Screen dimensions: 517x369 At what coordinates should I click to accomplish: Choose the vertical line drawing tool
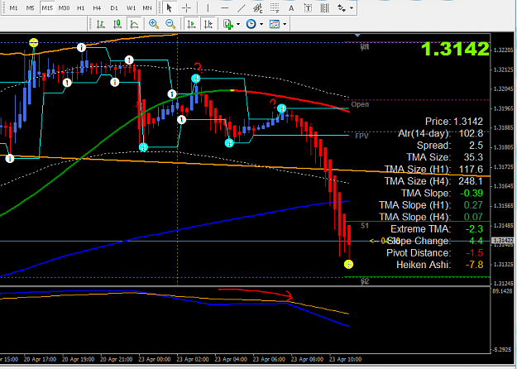pos(208,7)
